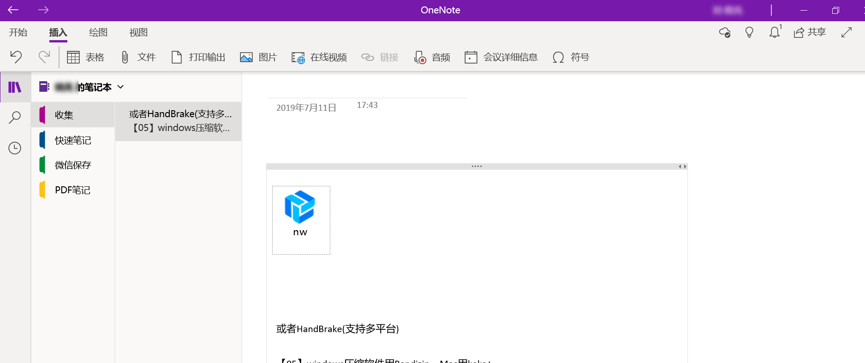Screen dimensions: 865x363
Task: Enter full screen with diagonal arrows icon
Action: [x=847, y=32]
